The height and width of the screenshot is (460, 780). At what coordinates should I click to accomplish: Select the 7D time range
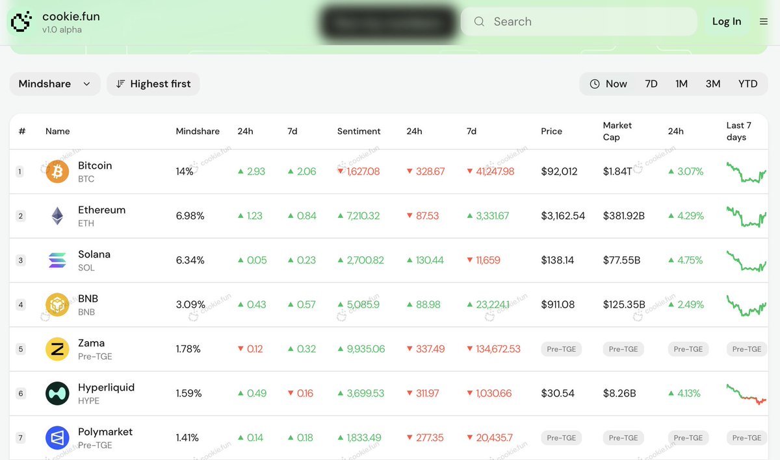point(651,84)
